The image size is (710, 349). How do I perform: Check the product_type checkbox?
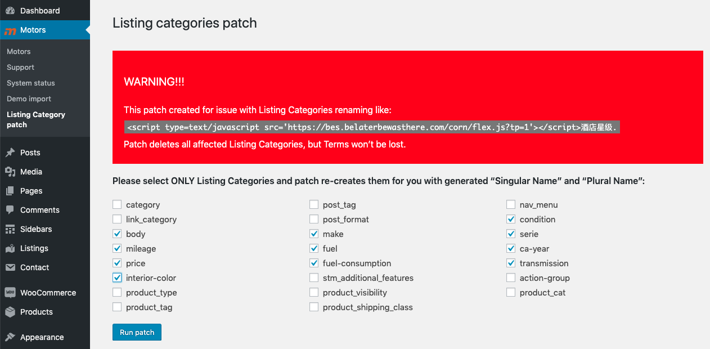[117, 292]
